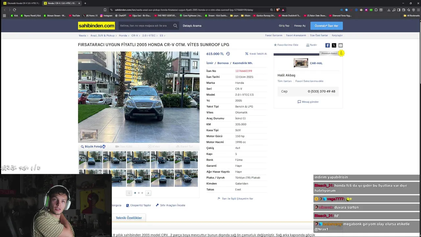This screenshot has width=421, height=237.
Task: Open Favori İlanlarım menu item
Action: [x=274, y=35]
